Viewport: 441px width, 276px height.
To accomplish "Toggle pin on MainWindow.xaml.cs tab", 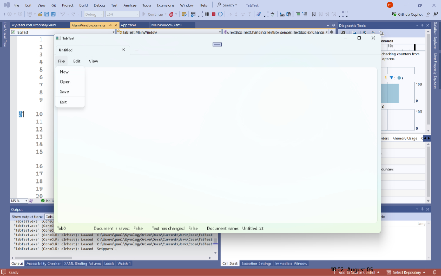I will [110, 25].
